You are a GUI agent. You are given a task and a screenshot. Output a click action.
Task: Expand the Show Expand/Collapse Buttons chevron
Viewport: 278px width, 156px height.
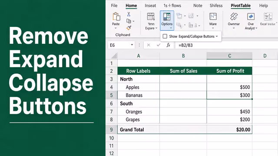pos(217,36)
